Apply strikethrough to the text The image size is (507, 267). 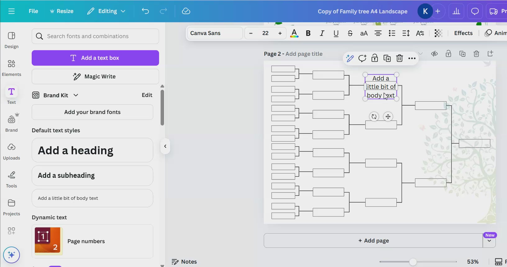click(350, 33)
